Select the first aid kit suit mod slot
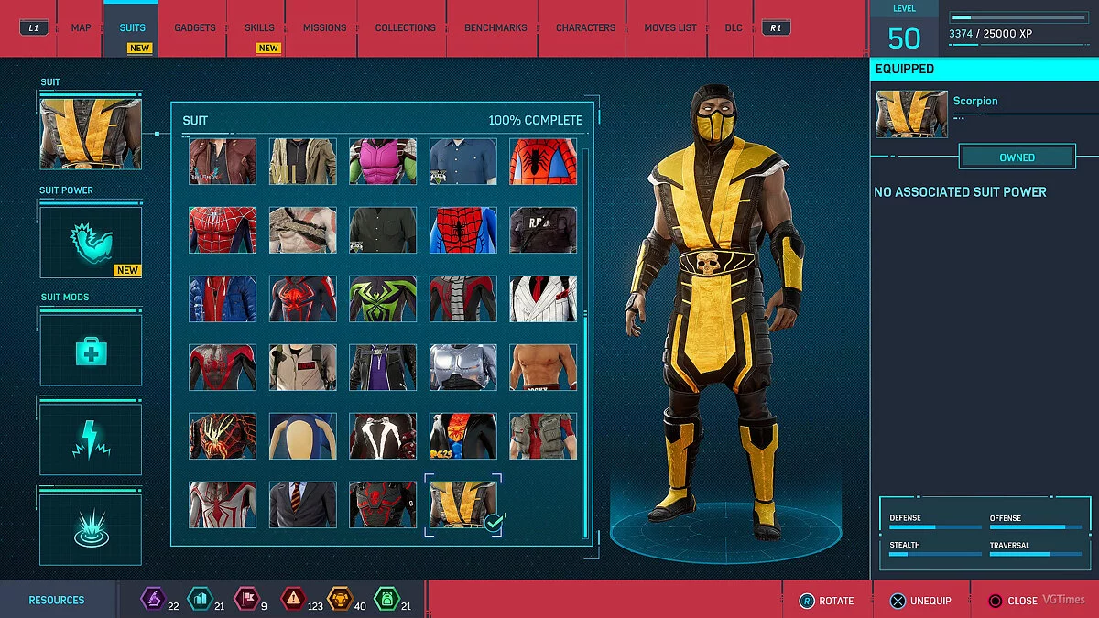 pos(91,349)
